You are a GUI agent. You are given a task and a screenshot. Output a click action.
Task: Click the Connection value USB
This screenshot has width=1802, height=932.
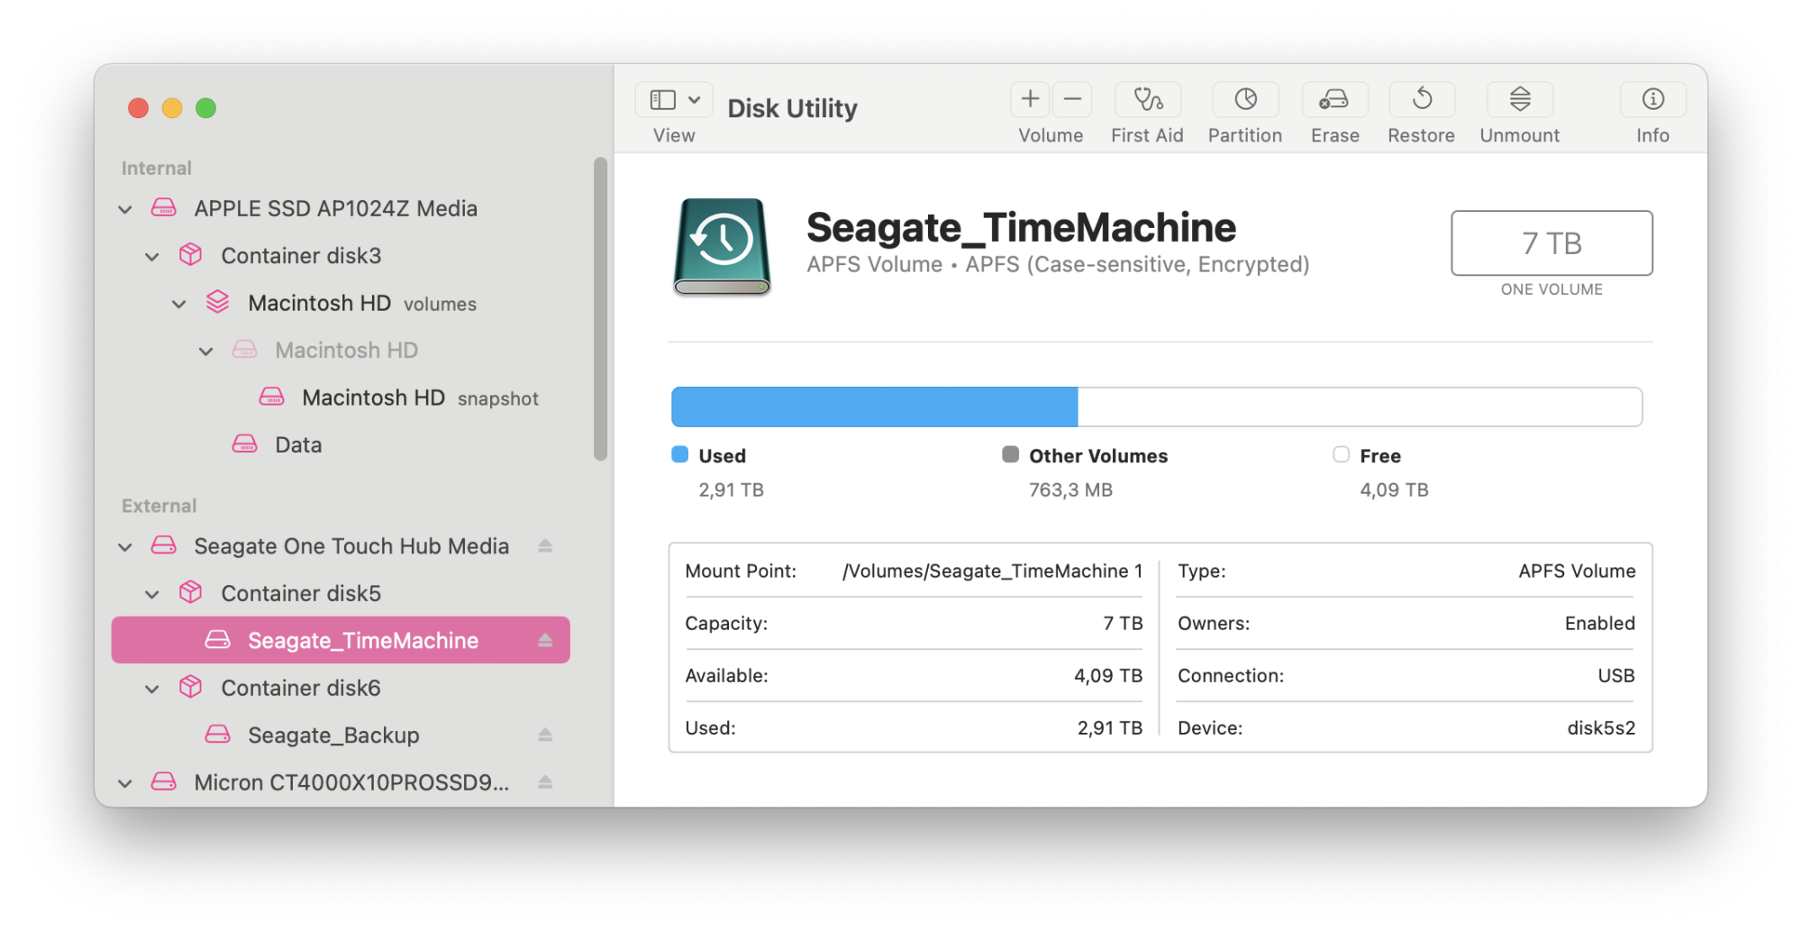(1616, 675)
